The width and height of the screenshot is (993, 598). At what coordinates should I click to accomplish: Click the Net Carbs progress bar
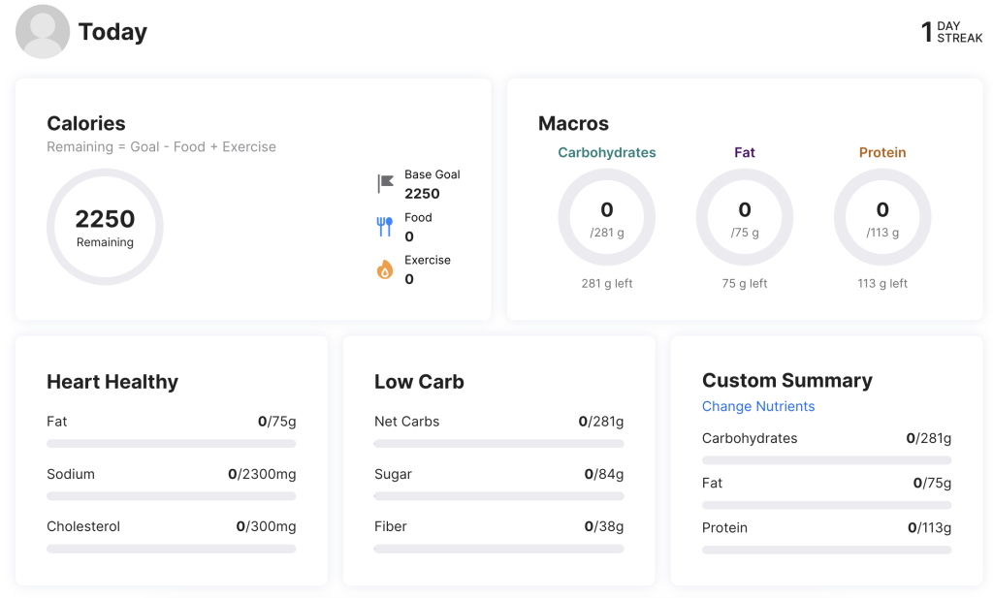coord(498,444)
